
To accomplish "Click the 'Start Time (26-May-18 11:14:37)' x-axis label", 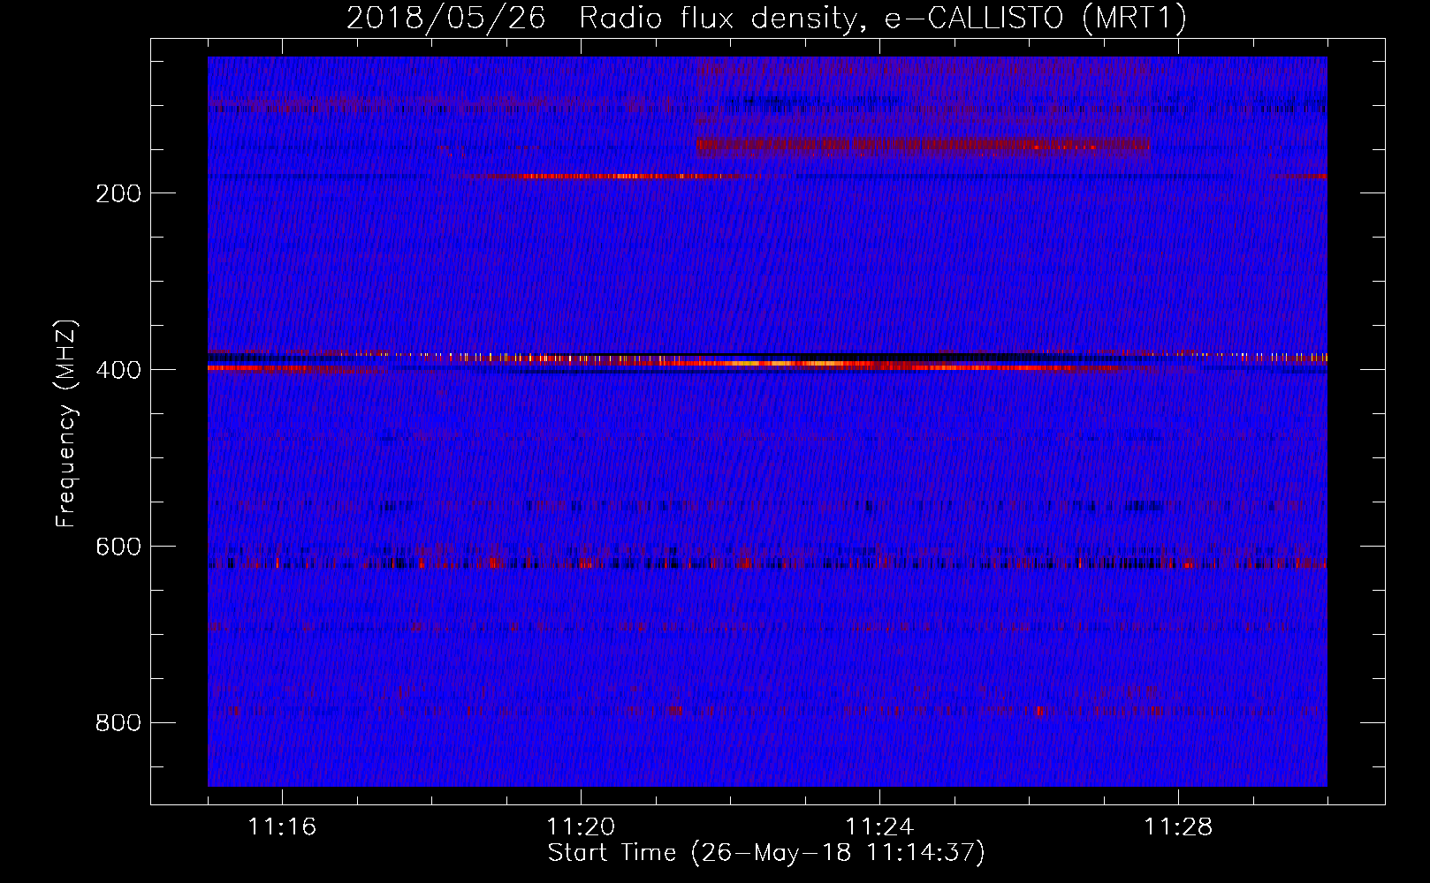I will 766,853.
